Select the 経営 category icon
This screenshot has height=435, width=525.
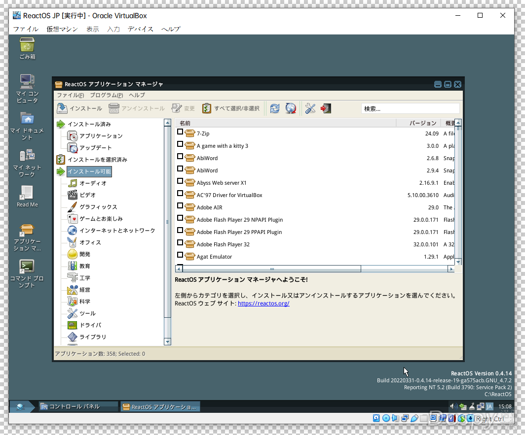[73, 290]
